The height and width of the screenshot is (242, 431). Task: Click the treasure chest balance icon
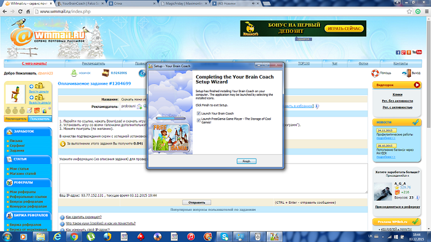tap(105, 73)
